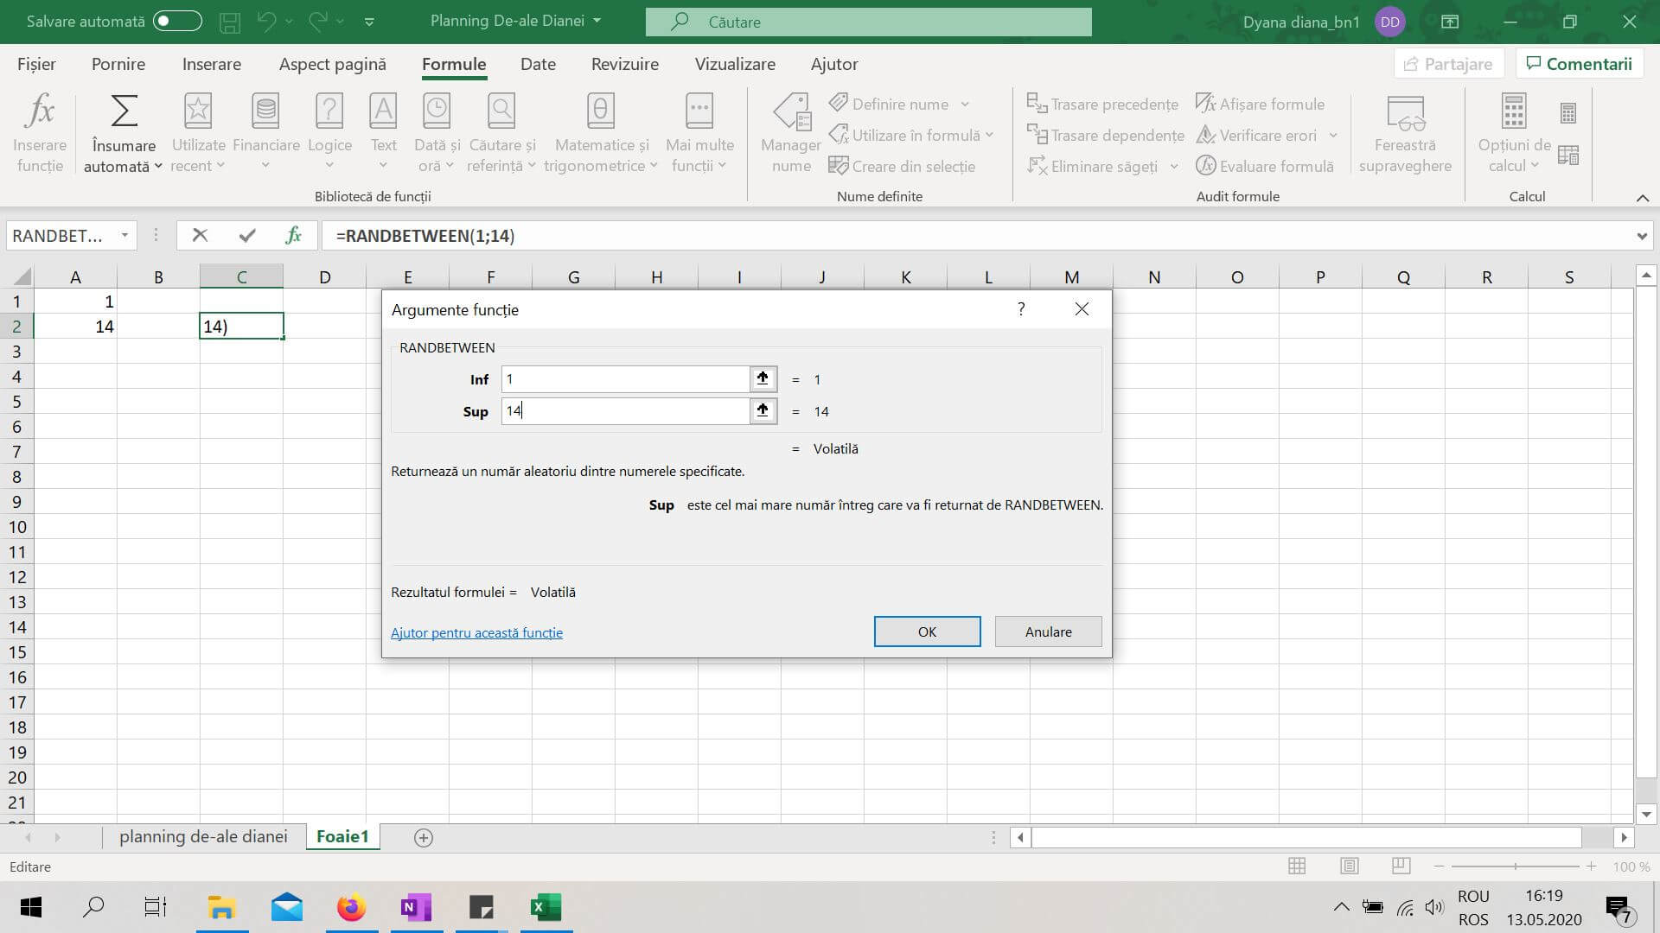Open Financiare functions library
Screen dimensions: 1660x933
click(x=265, y=132)
